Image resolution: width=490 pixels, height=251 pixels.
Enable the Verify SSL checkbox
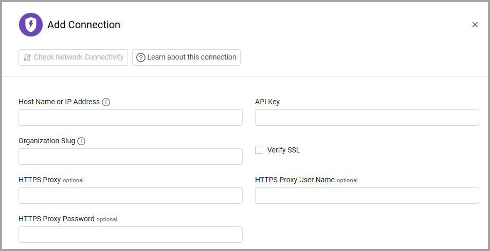[x=259, y=150]
